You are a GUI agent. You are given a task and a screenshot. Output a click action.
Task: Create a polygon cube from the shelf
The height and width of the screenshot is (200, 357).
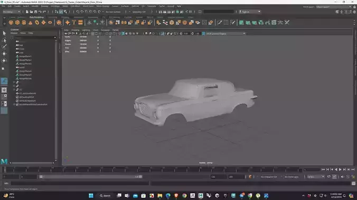pyautogui.click(x=17, y=23)
